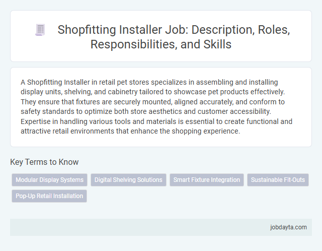Click the document icon beside the title
This screenshot has height=251, width=322.
[40, 30]
